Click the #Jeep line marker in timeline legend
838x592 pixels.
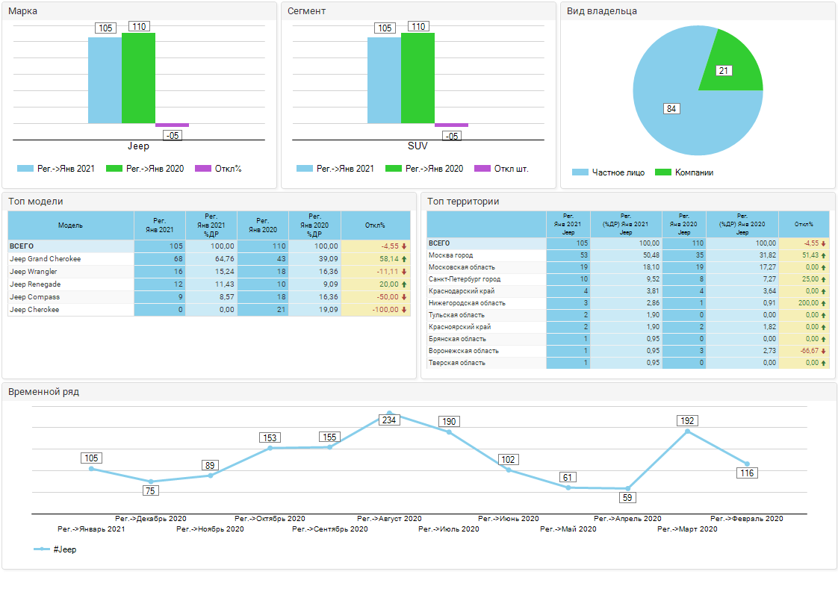[43, 549]
